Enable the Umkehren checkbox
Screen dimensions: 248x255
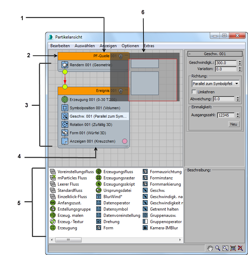[194, 92]
